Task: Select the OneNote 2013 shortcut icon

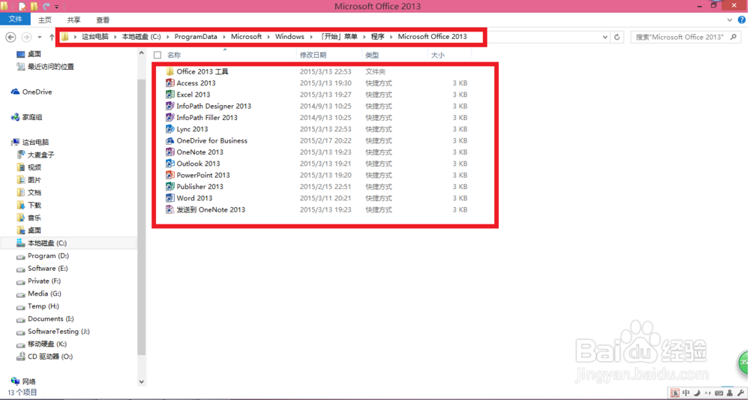Action: click(x=169, y=152)
